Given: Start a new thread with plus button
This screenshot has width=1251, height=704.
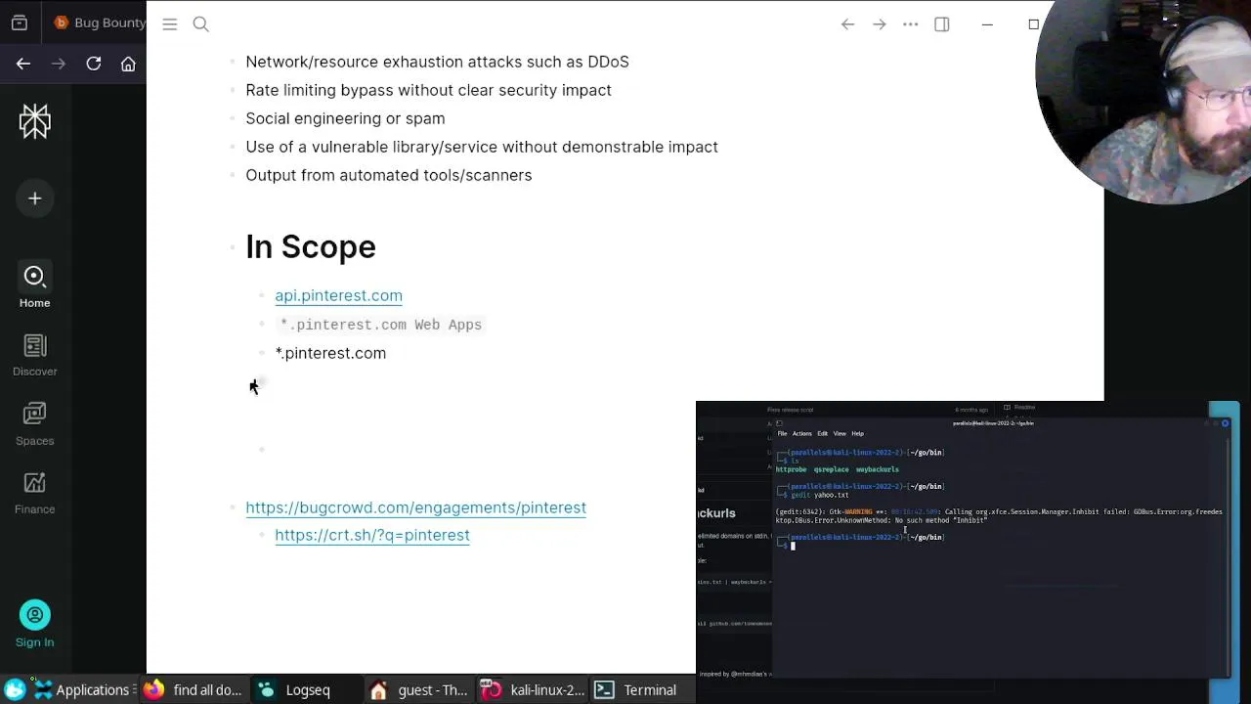Looking at the screenshot, I should point(35,198).
